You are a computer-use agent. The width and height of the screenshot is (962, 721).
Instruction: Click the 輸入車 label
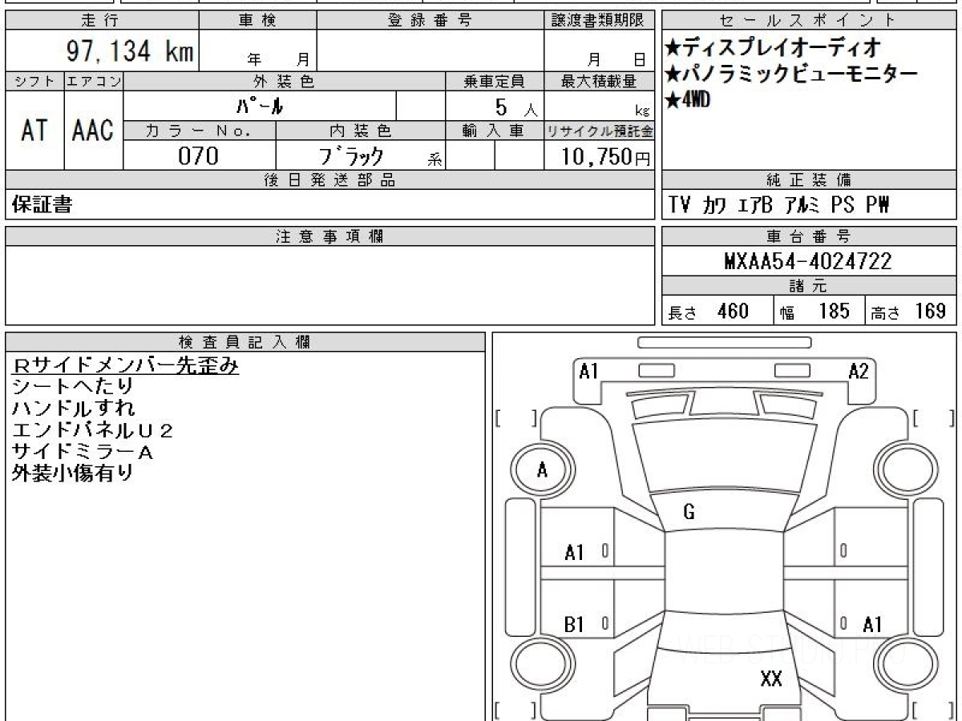click(495, 131)
